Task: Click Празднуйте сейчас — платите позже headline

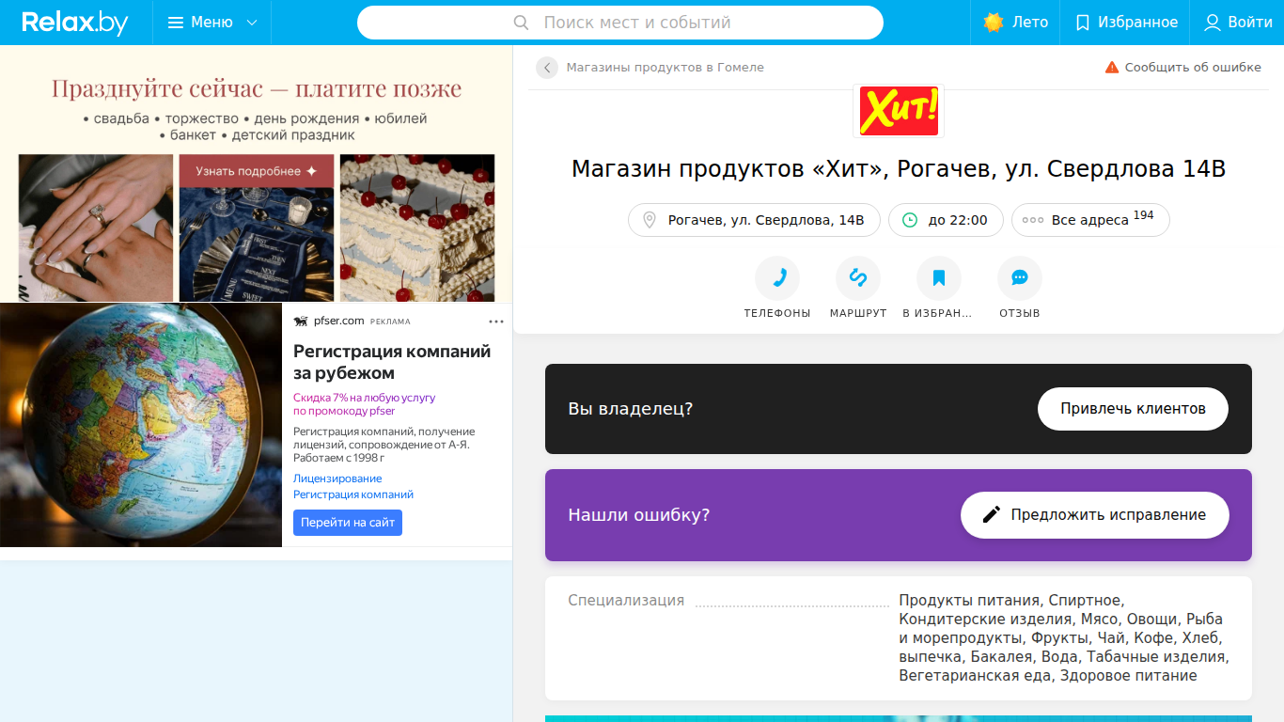Action: pyautogui.click(x=257, y=89)
